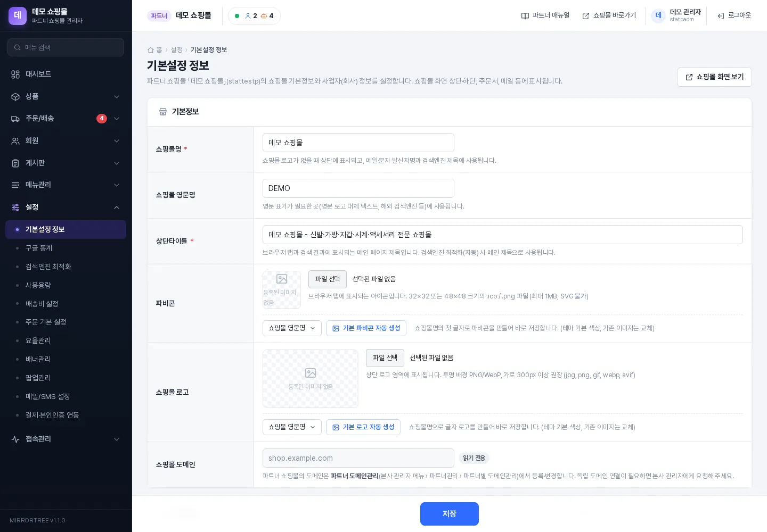Click the 데 user avatar in header
This screenshot has height=532, width=767.
tap(658, 15)
